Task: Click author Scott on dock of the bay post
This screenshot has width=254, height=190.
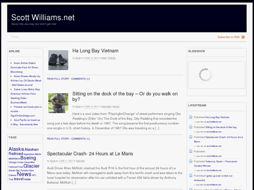Action: coord(78,107)
